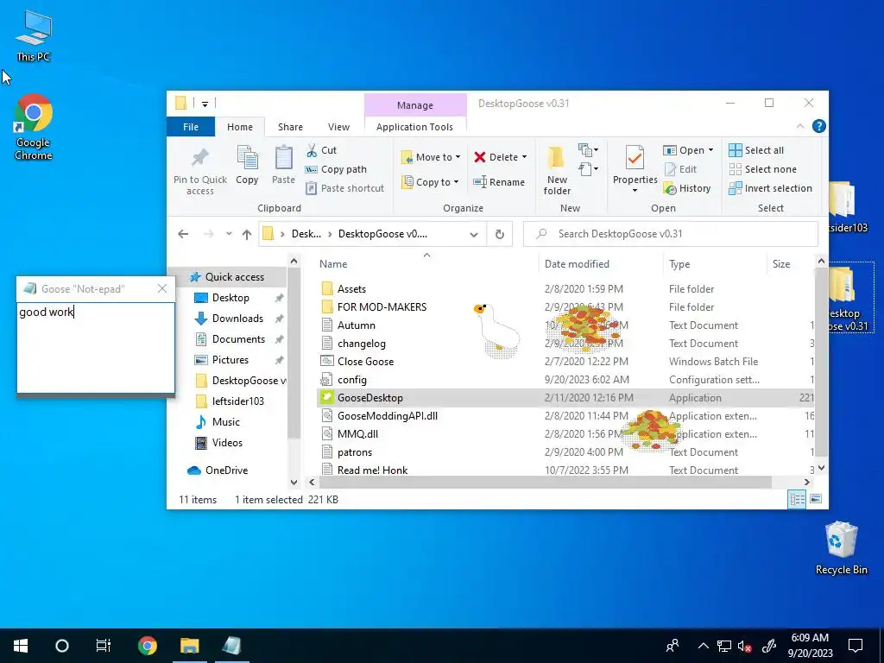Open Copy to dropdown
The height and width of the screenshot is (663, 884).
430,182
